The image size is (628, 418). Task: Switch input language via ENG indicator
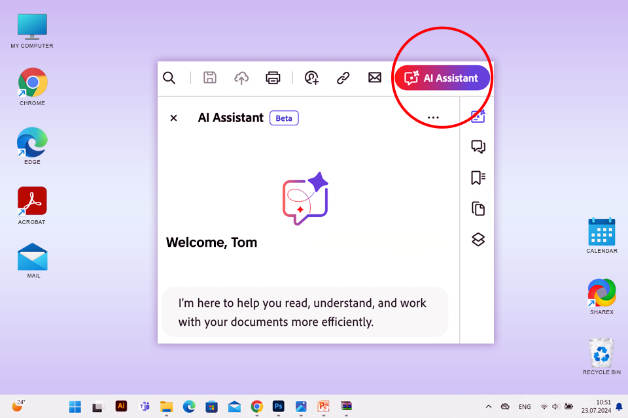524,407
